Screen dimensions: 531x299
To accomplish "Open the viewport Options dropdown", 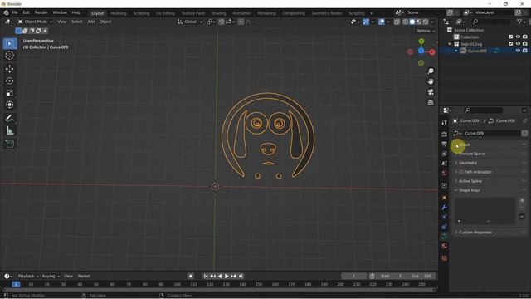I will (426, 31).
